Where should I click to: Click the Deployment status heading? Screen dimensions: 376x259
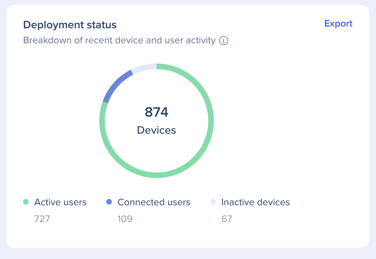click(x=70, y=25)
